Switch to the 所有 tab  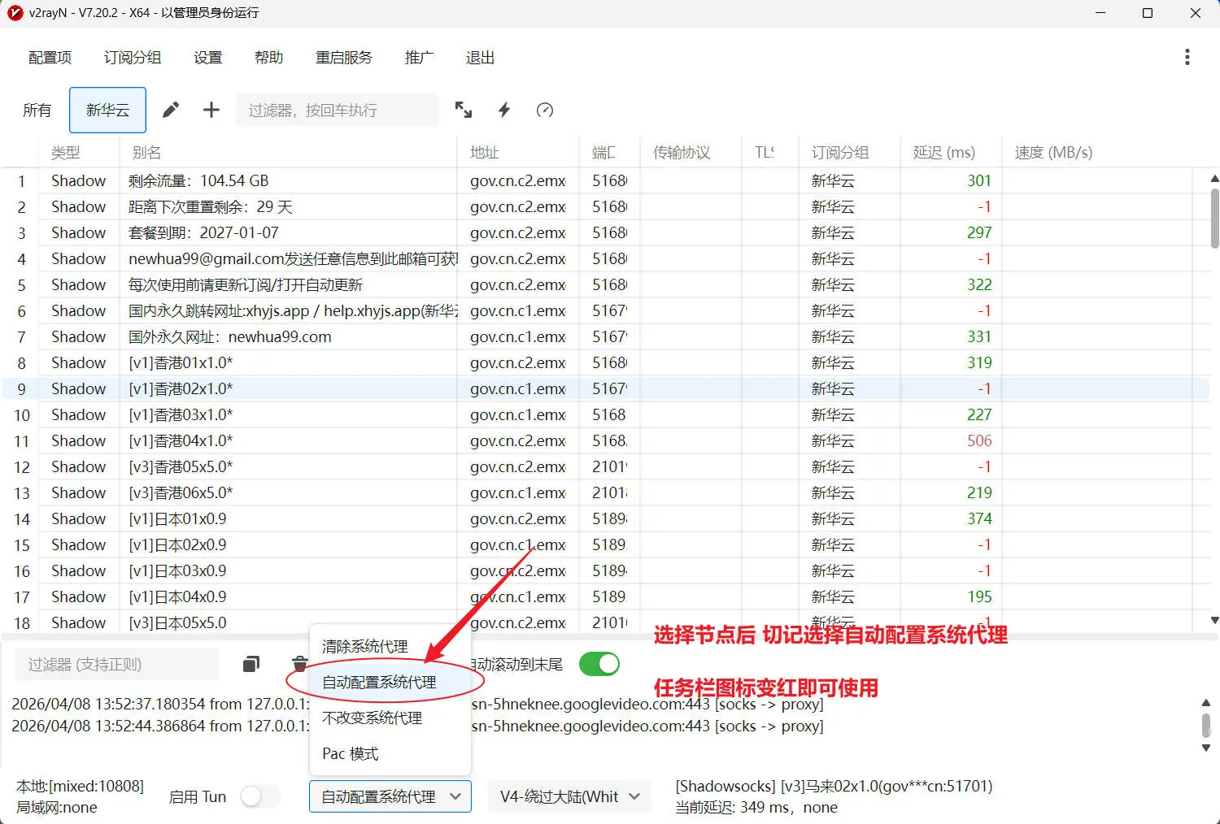point(37,110)
